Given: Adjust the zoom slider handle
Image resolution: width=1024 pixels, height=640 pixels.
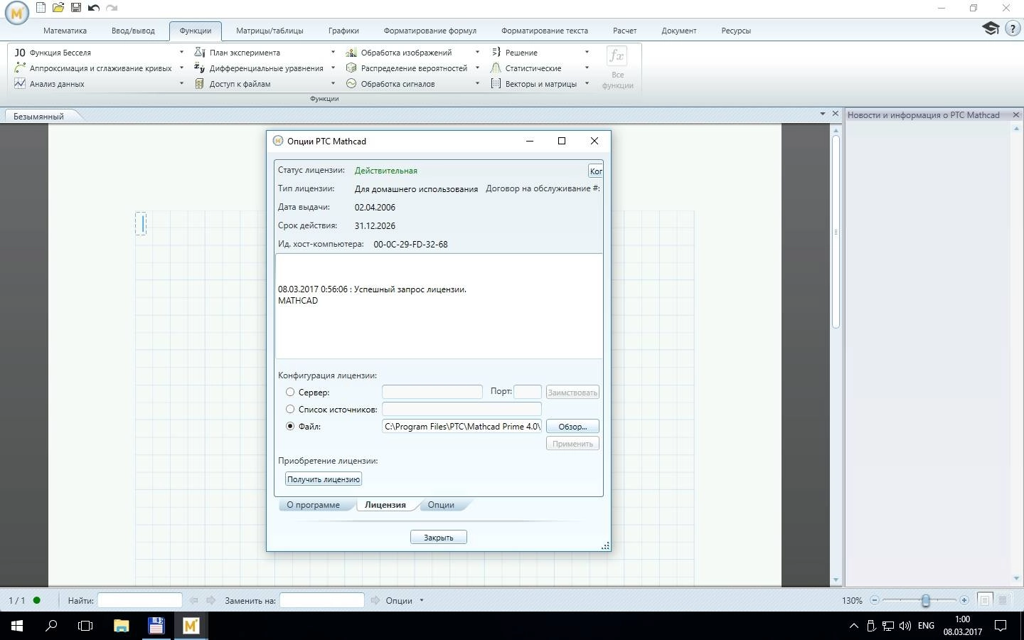Looking at the screenshot, I should pyautogui.click(x=925, y=600).
